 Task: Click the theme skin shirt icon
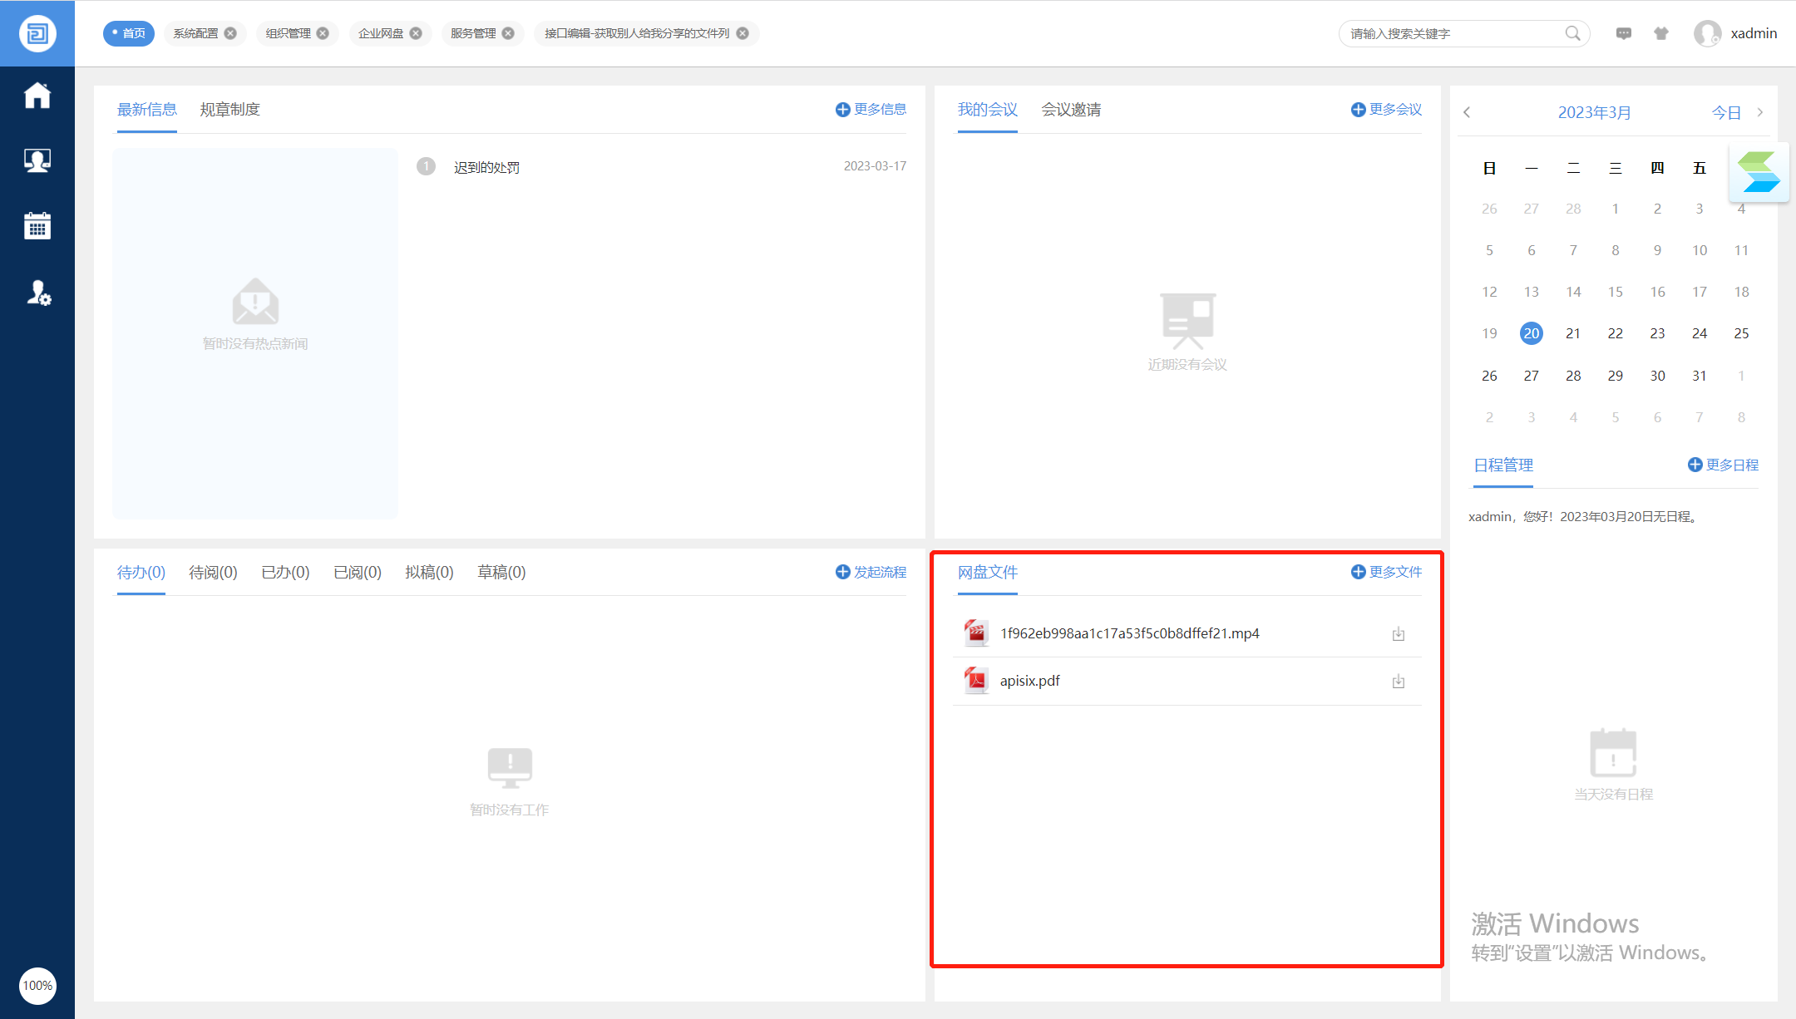(x=1661, y=33)
